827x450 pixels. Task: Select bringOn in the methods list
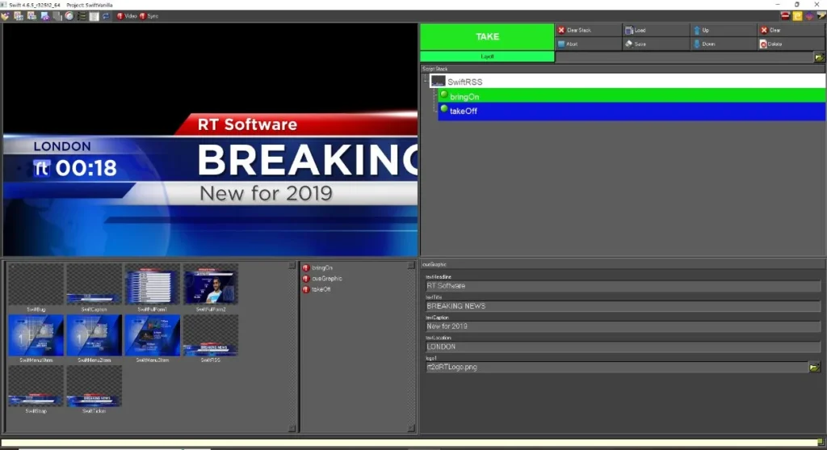[x=321, y=268]
